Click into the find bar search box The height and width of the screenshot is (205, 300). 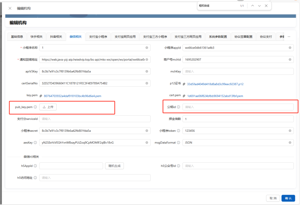pos(218,6)
